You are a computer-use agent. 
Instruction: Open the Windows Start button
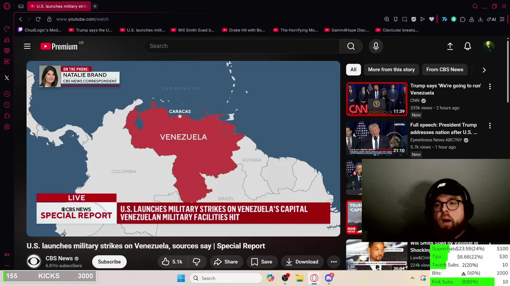point(181,278)
